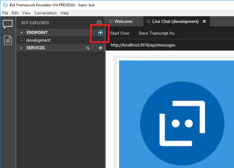Open the Conversation menu
The width and height of the screenshot is (234, 168).
(46, 13)
